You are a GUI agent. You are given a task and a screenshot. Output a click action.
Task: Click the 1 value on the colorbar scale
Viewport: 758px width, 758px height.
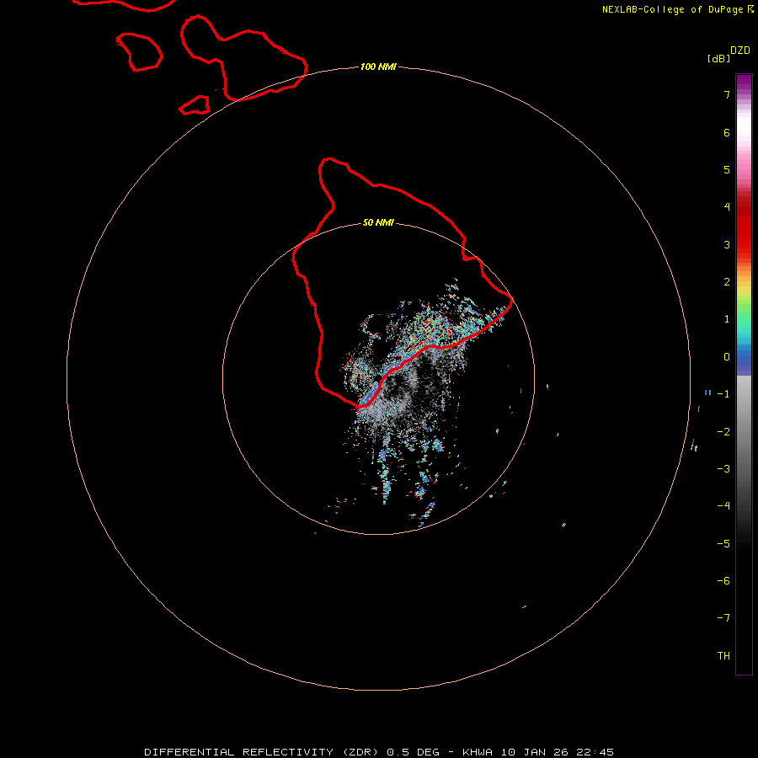point(727,319)
